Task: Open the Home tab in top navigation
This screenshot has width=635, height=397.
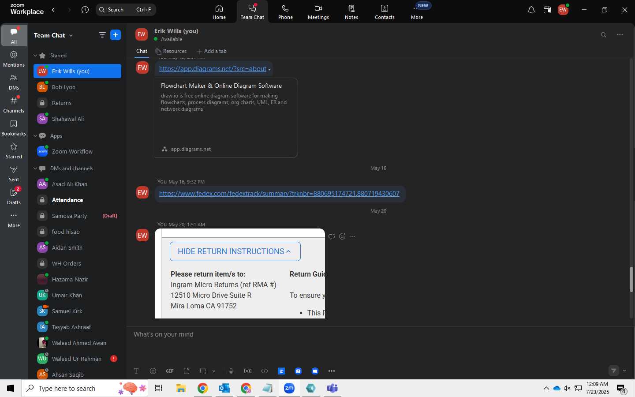Action: [219, 12]
